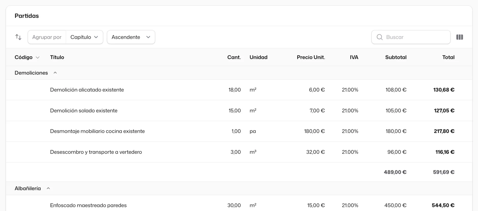Click the 544,50 € total cell
The width and height of the screenshot is (478, 211).
point(443,205)
